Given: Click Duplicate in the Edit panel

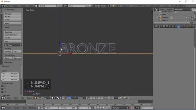Looking at the screenshot, I should 13,32.
